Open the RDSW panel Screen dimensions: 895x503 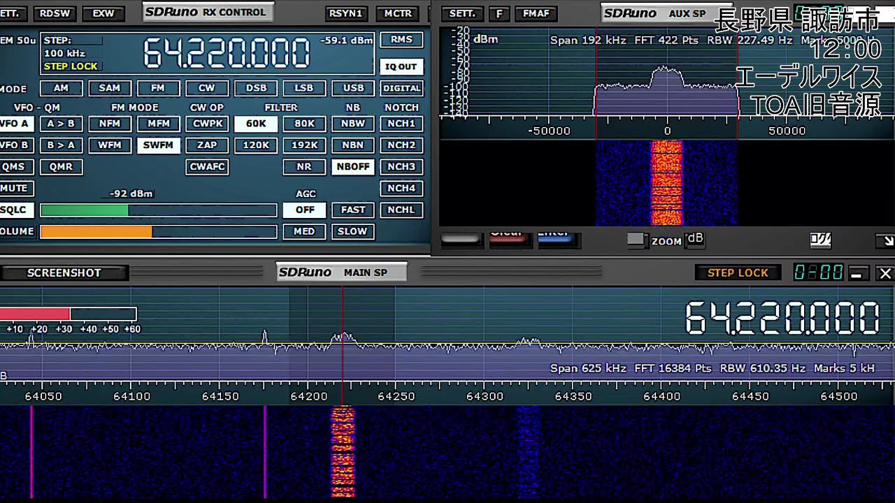pyautogui.click(x=55, y=13)
